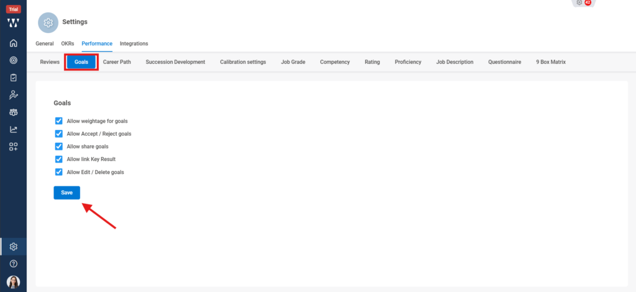Click the company logo in sidebar
Image resolution: width=636 pixels, height=292 pixels.
(14, 24)
